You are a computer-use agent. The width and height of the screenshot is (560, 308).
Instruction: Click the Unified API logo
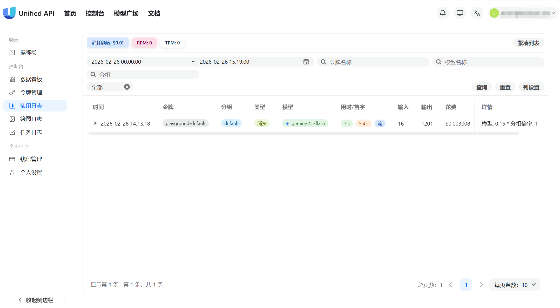point(9,13)
